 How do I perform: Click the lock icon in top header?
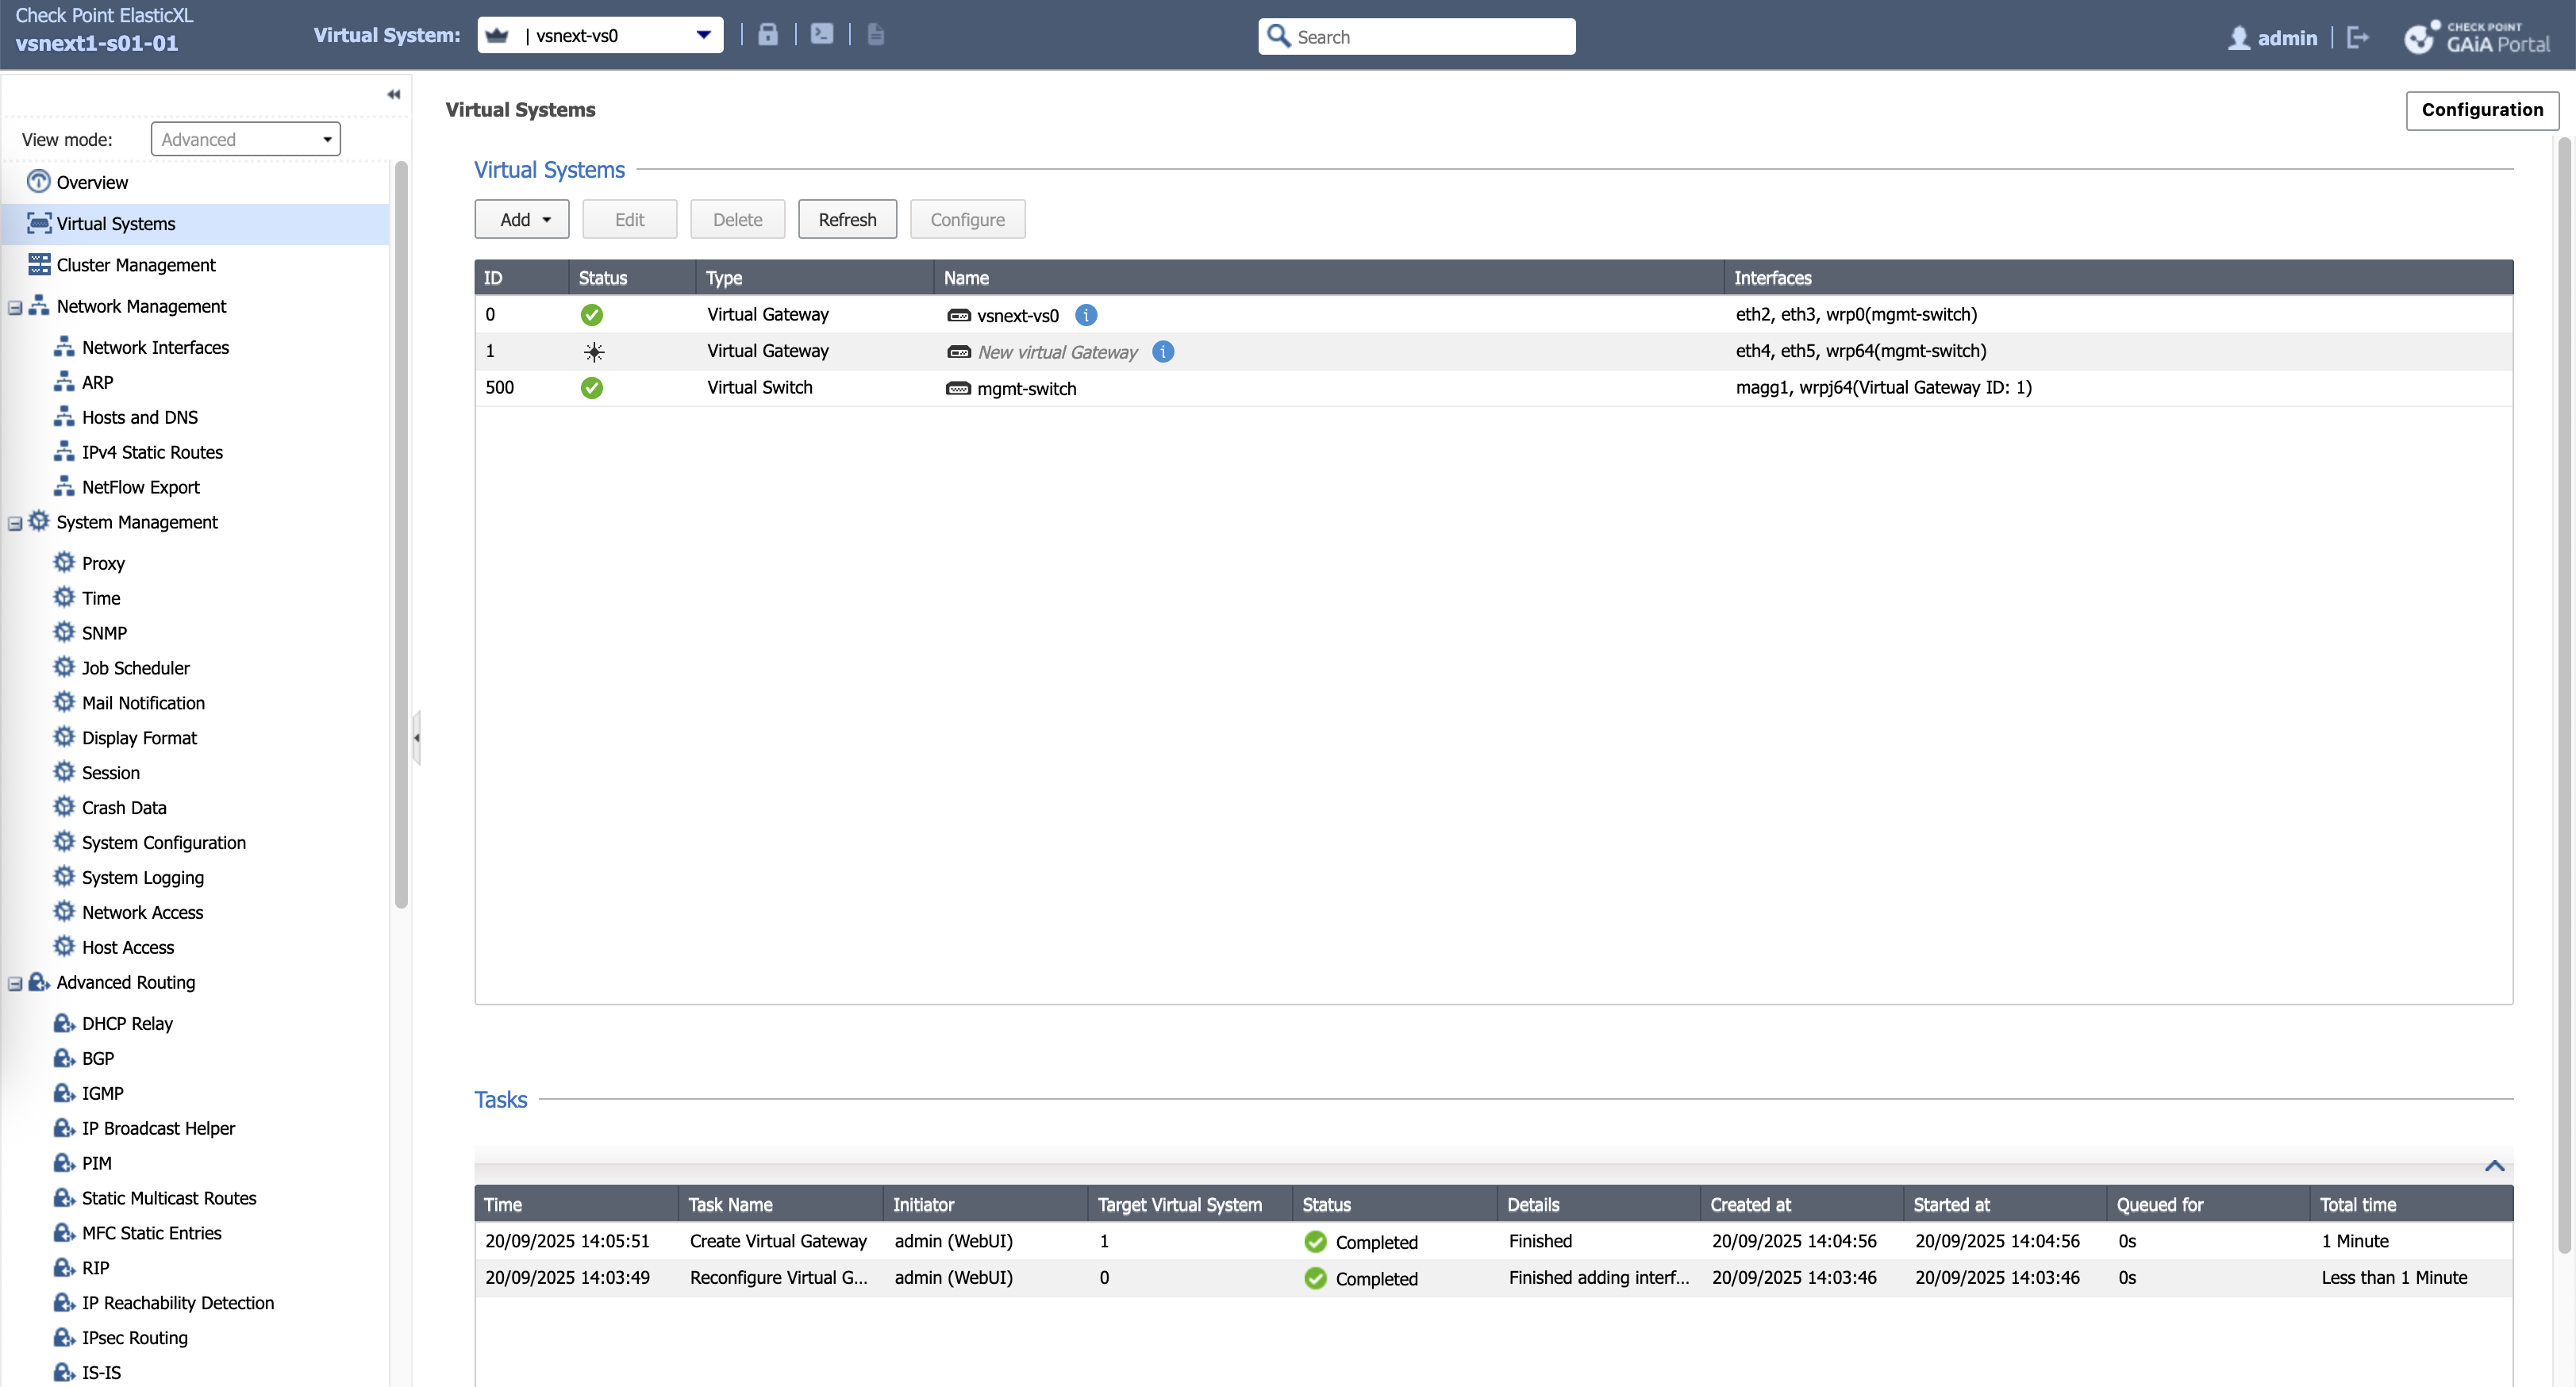767,35
